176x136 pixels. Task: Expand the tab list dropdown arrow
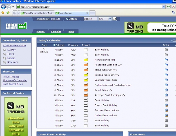tap(19, 13)
